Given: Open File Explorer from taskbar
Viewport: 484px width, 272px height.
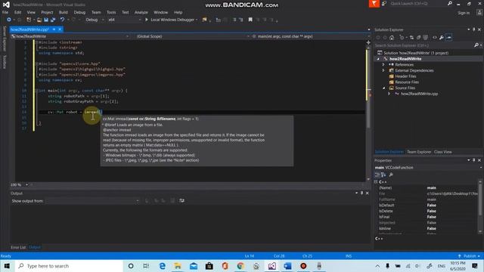Looking at the screenshot, I should pos(178,266).
